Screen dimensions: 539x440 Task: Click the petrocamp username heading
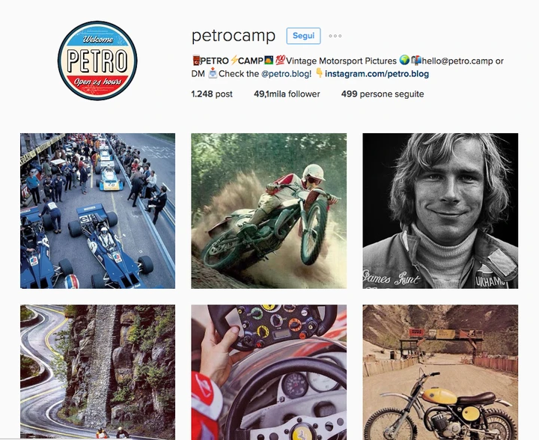[x=234, y=36]
